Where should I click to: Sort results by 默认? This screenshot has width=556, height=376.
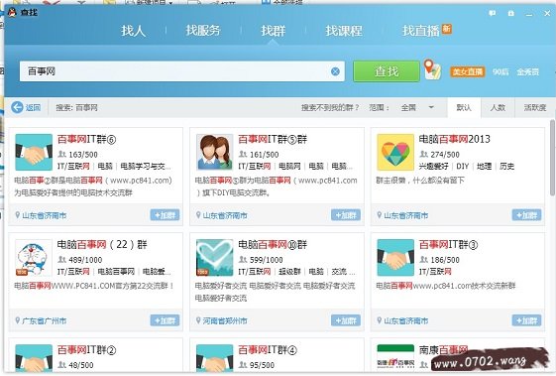click(x=464, y=107)
